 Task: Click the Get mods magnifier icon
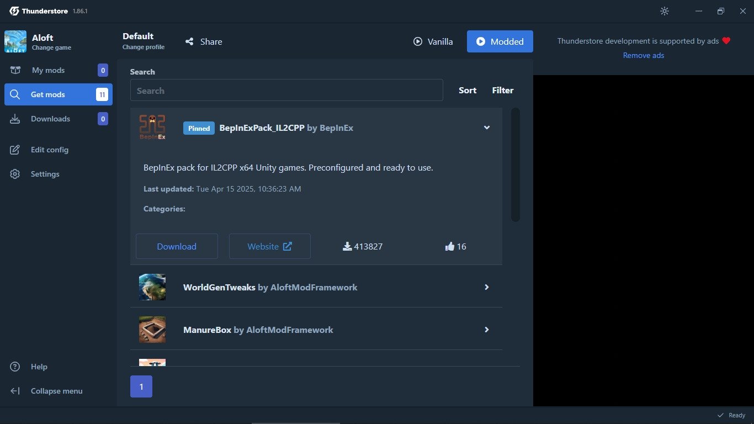click(15, 94)
